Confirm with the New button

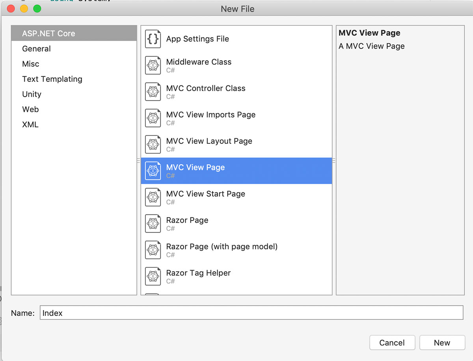tap(442, 343)
